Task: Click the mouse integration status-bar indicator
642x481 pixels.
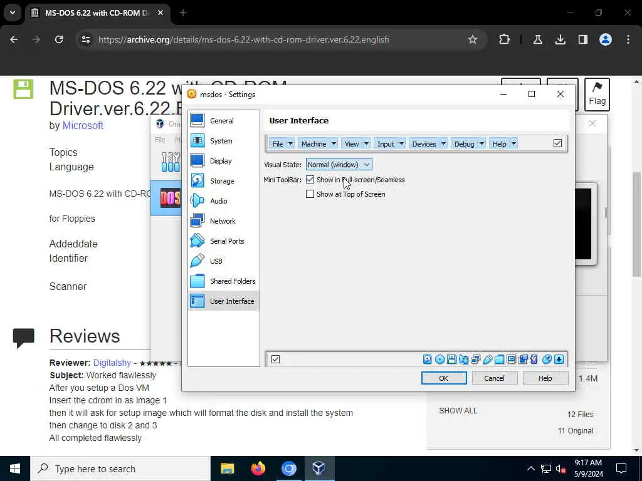Action: coord(547,359)
